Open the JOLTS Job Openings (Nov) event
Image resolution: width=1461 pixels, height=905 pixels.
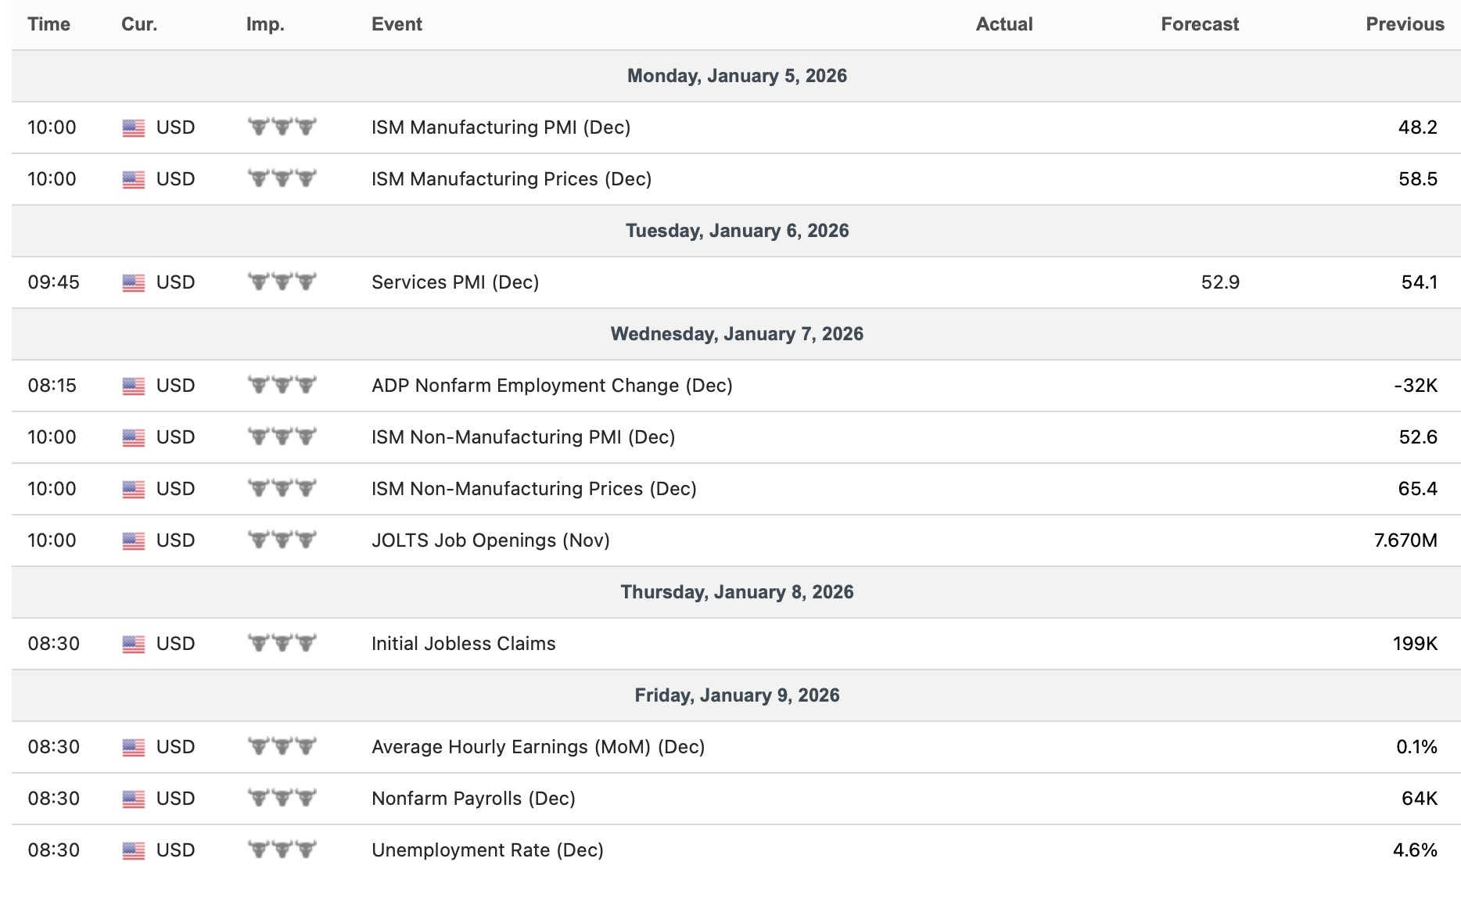[490, 540]
